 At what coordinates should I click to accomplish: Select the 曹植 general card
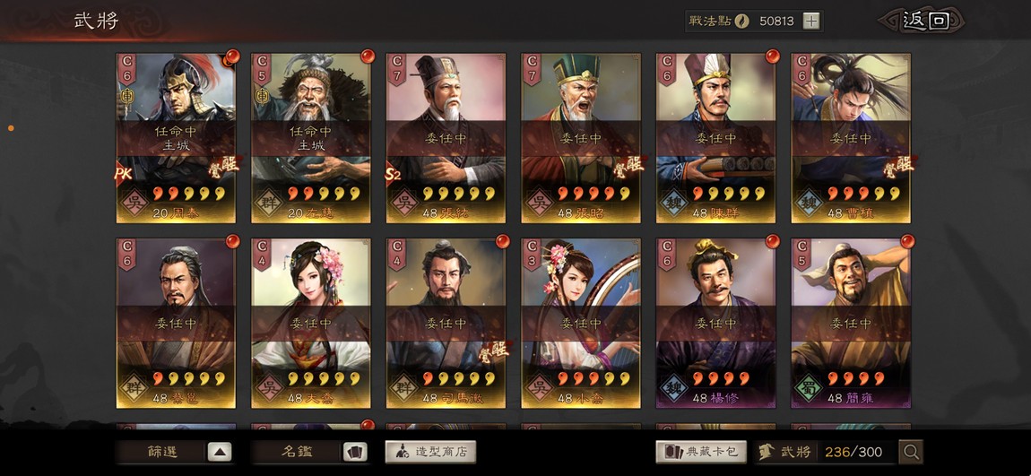[851, 138]
